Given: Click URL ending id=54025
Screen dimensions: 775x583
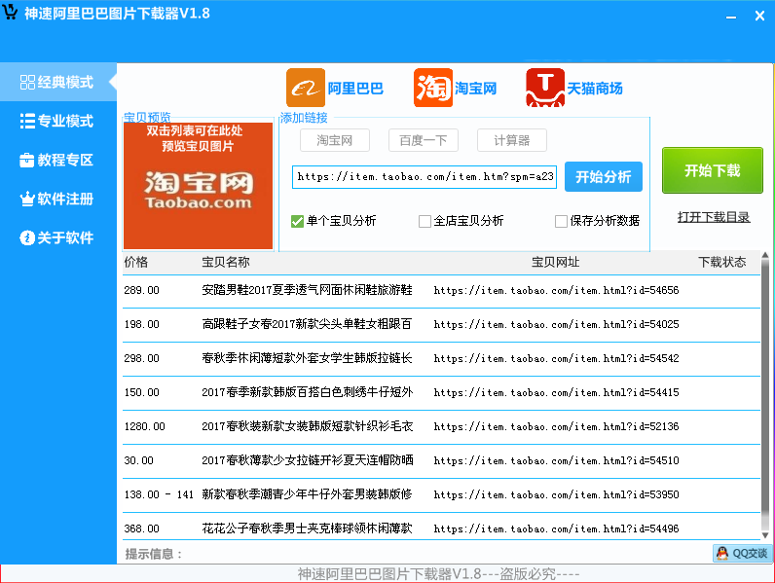Looking at the screenshot, I should (x=557, y=325).
